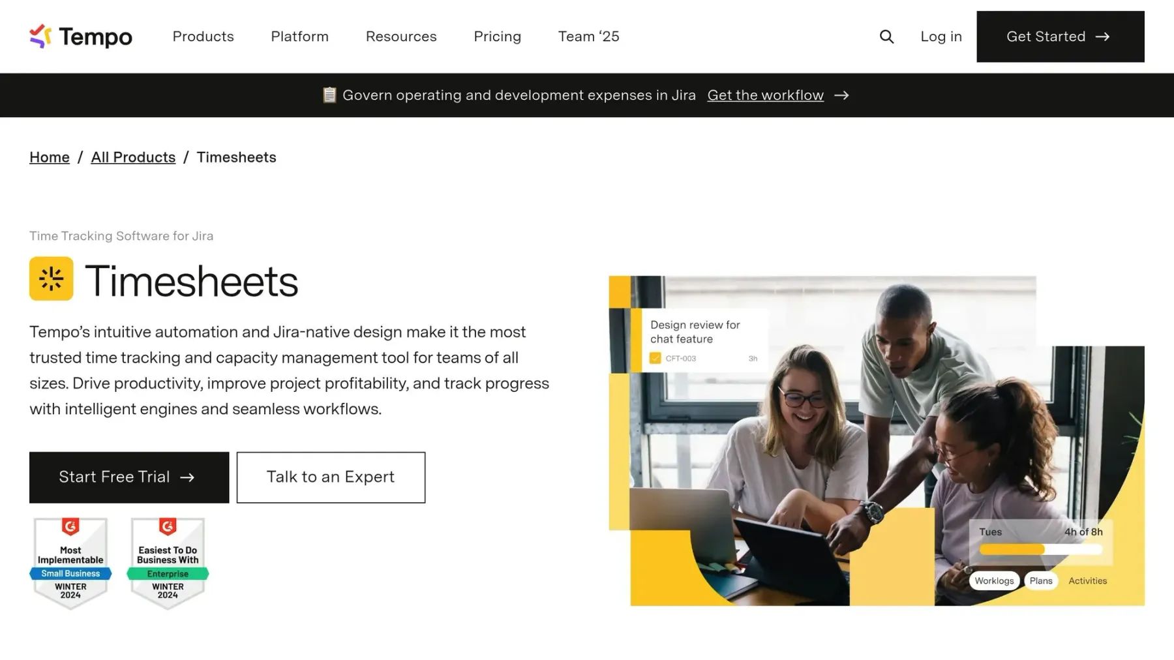Screen dimensions: 1174x660
Task: Click the clipboard icon in announcement banner
Action: 329,95
